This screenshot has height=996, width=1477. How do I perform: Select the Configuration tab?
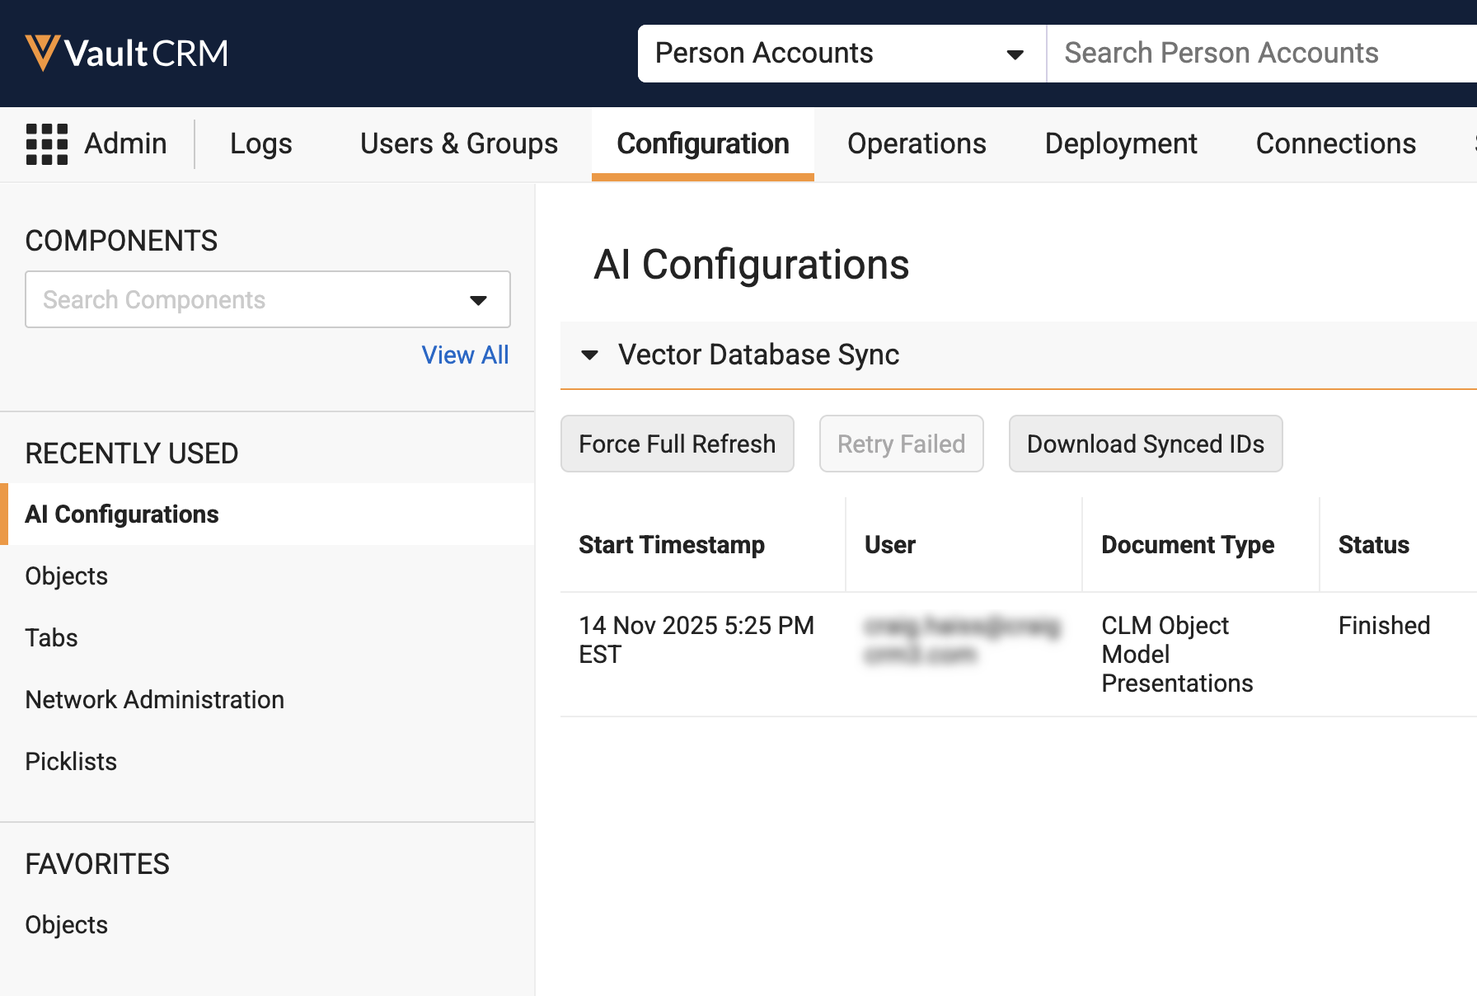[x=703, y=144]
